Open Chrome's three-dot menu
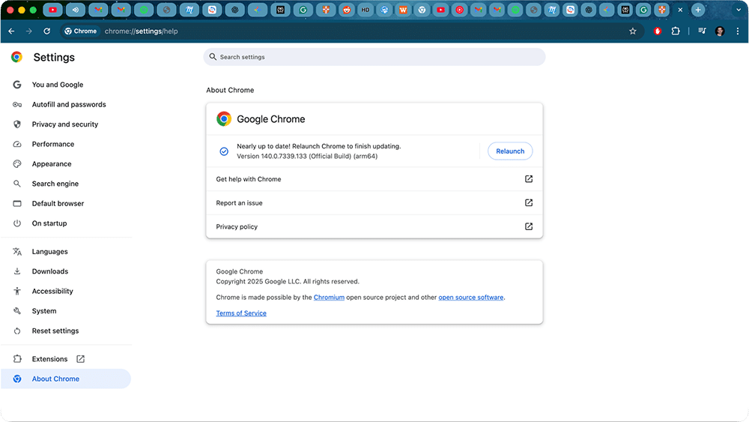This screenshot has width=749, height=422. 738,31
